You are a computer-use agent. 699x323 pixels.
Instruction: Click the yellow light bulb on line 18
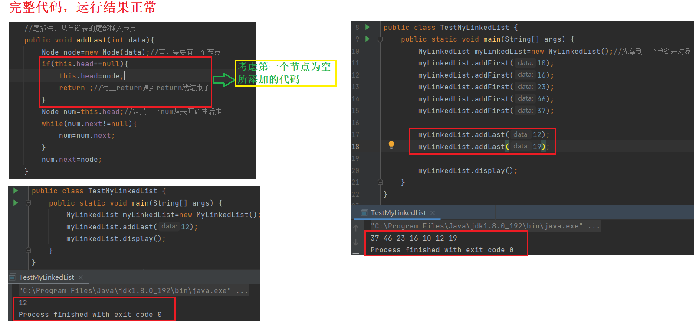[391, 145]
